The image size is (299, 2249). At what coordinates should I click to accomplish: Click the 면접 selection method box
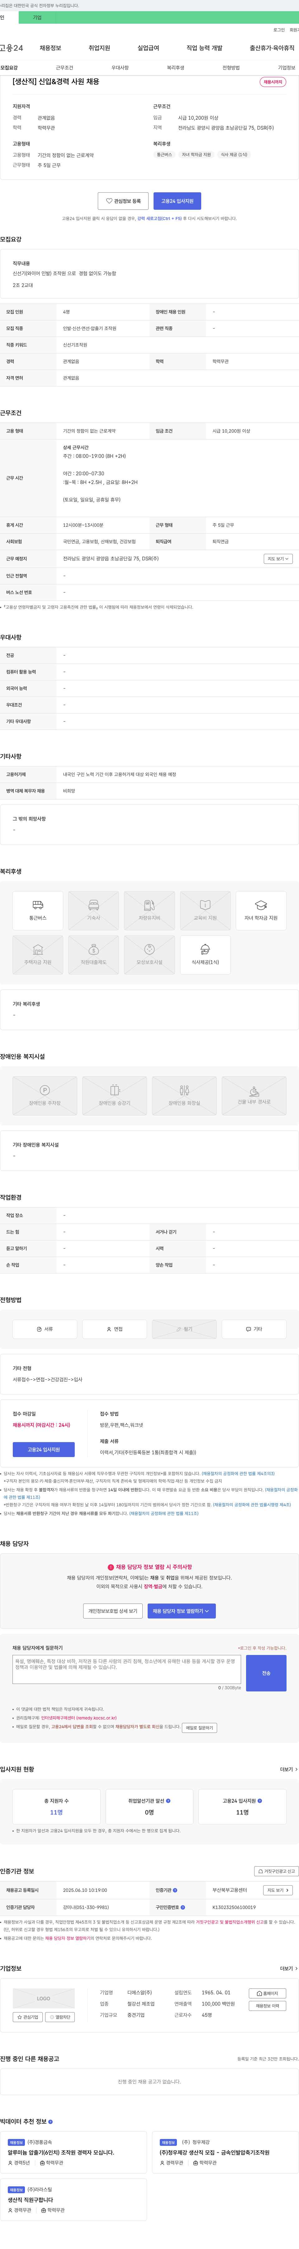pyautogui.click(x=114, y=1329)
